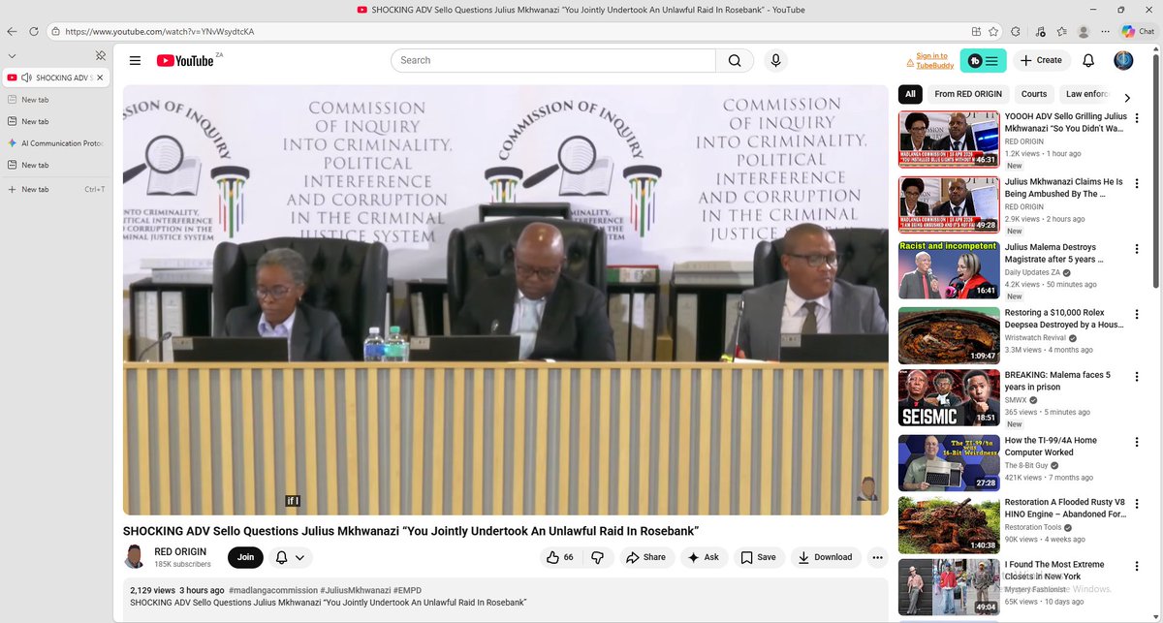Image resolution: width=1163 pixels, height=623 pixels.
Task: Open the #JuliusMkhwanazi hashtag link
Action: 356,590
